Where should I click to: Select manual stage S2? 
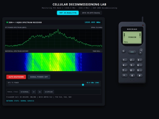(x=40, y=92)
